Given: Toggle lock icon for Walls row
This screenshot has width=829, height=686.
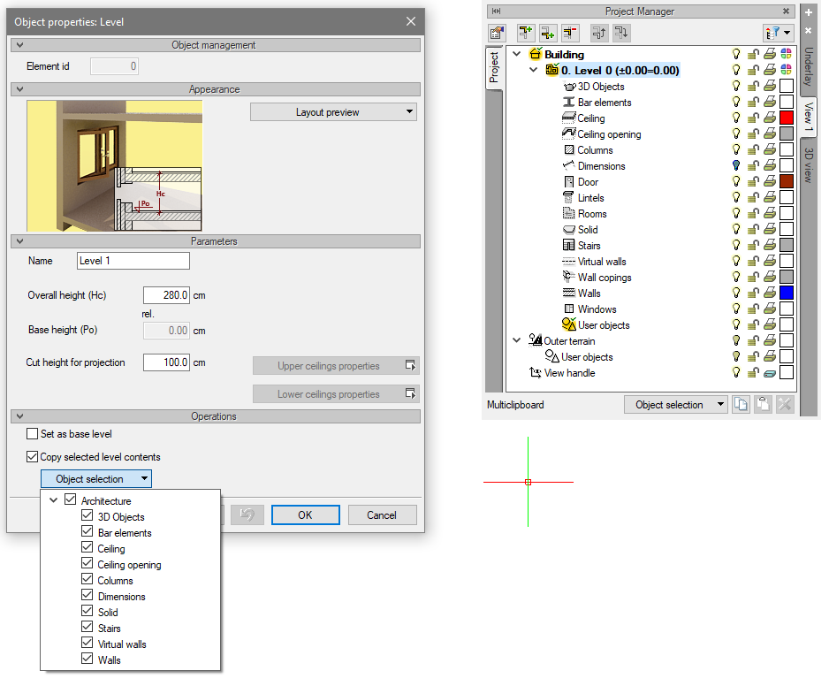Looking at the screenshot, I should (x=753, y=293).
